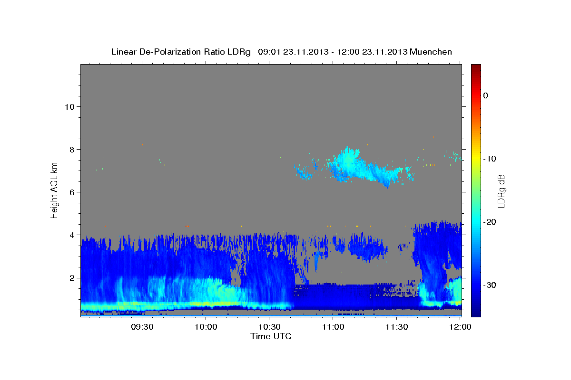Click the 11:00 time tick label
The width and height of the screenshot is (571, 380).
tap(333, 327)
